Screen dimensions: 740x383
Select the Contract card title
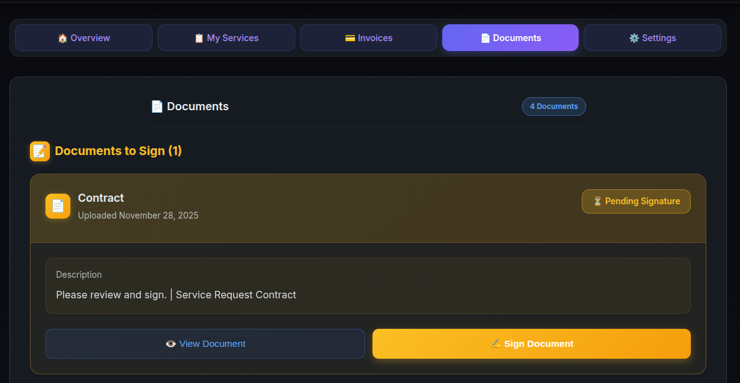pos(101,197)
